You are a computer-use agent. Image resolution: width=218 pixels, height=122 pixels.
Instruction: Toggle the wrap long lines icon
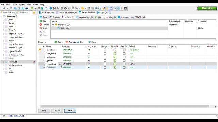click(x=114, y=8)
